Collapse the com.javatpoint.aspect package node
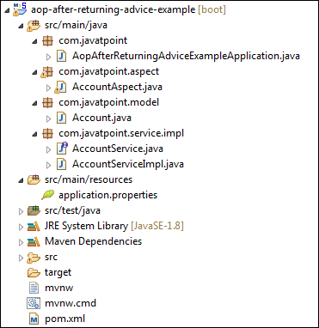The image size is (319, 328). (34, 72)
